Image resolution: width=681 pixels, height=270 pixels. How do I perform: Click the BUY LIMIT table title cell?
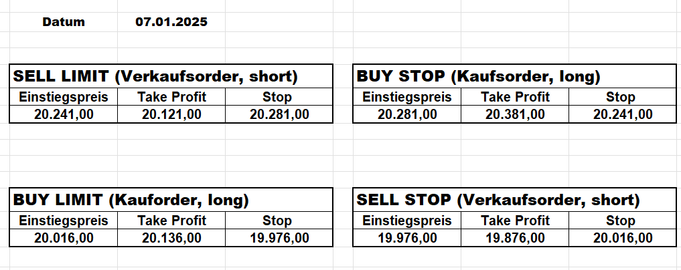coord(131,199)
